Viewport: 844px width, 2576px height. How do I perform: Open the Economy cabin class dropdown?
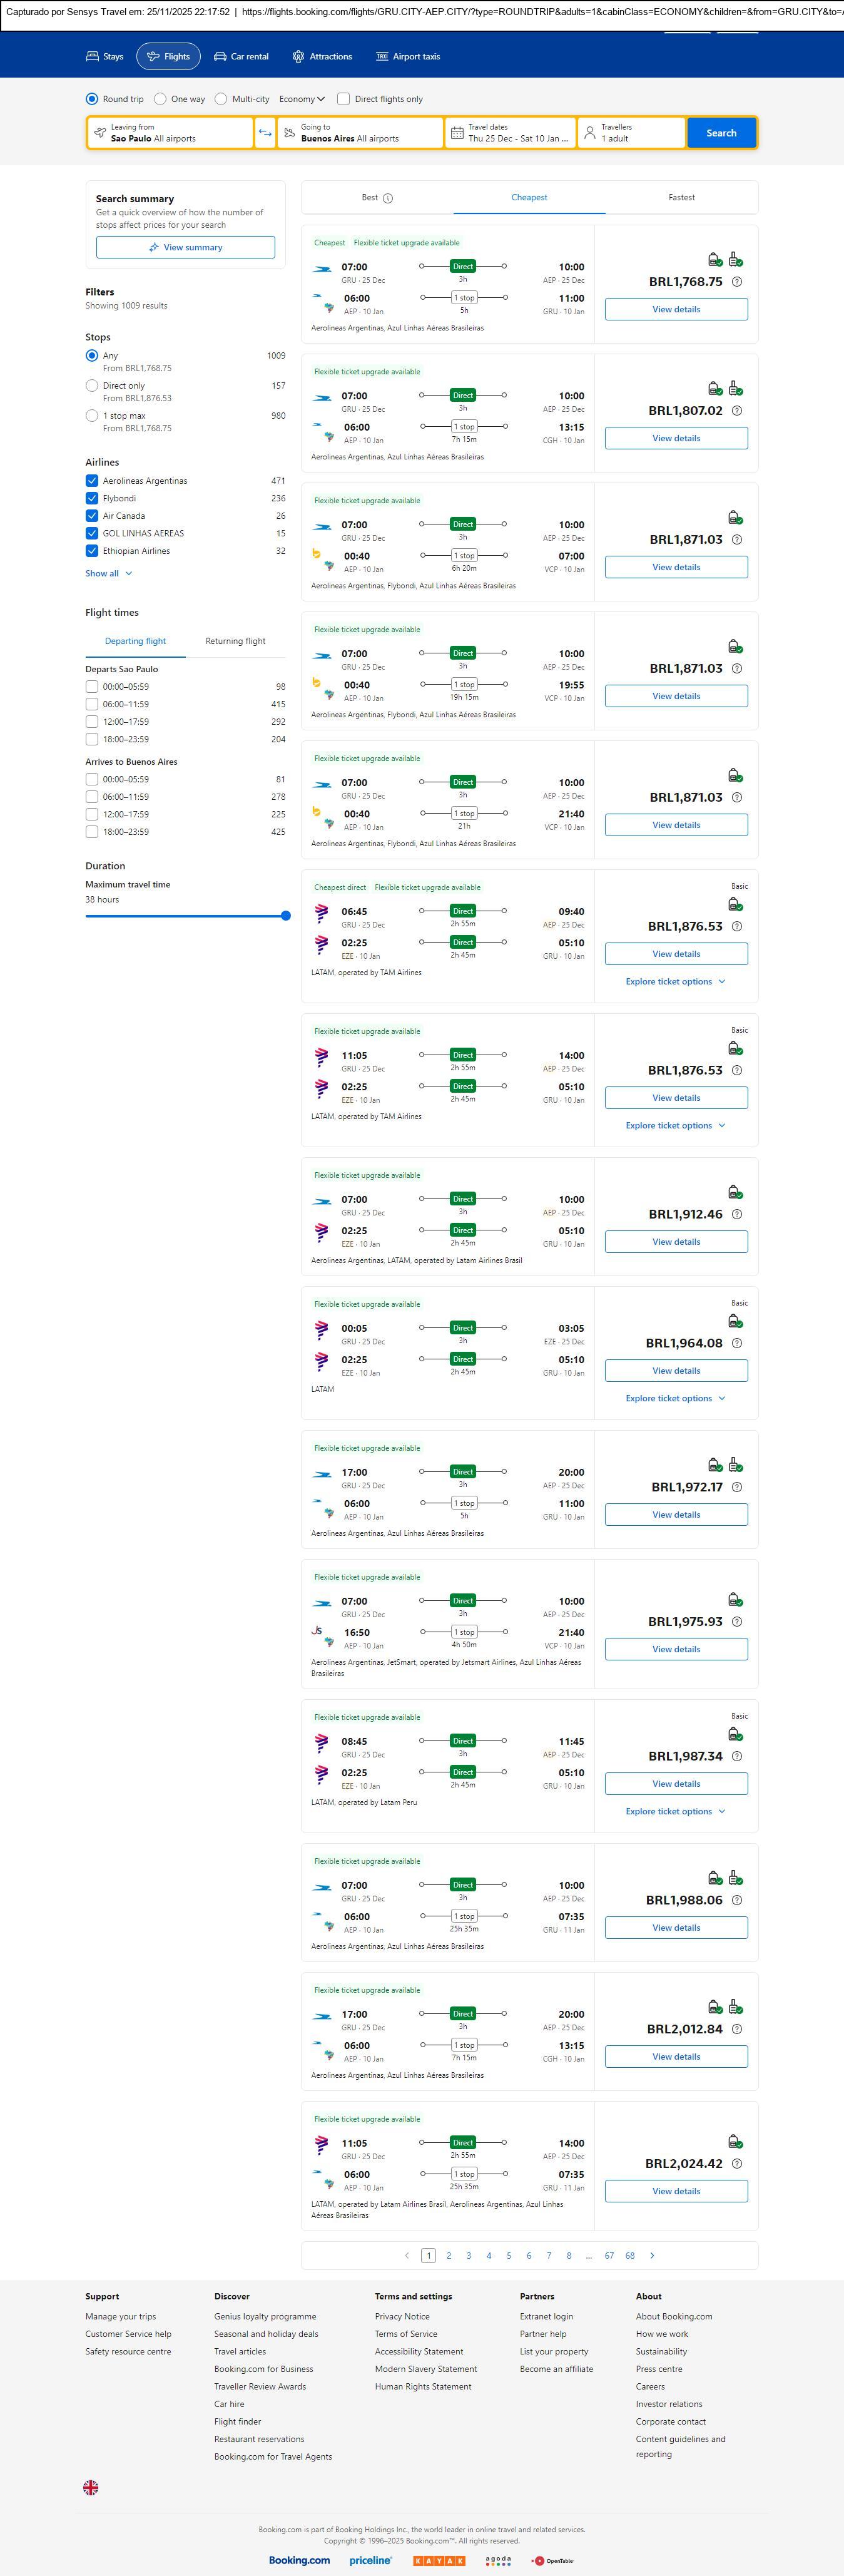click(x=302, y=99)
